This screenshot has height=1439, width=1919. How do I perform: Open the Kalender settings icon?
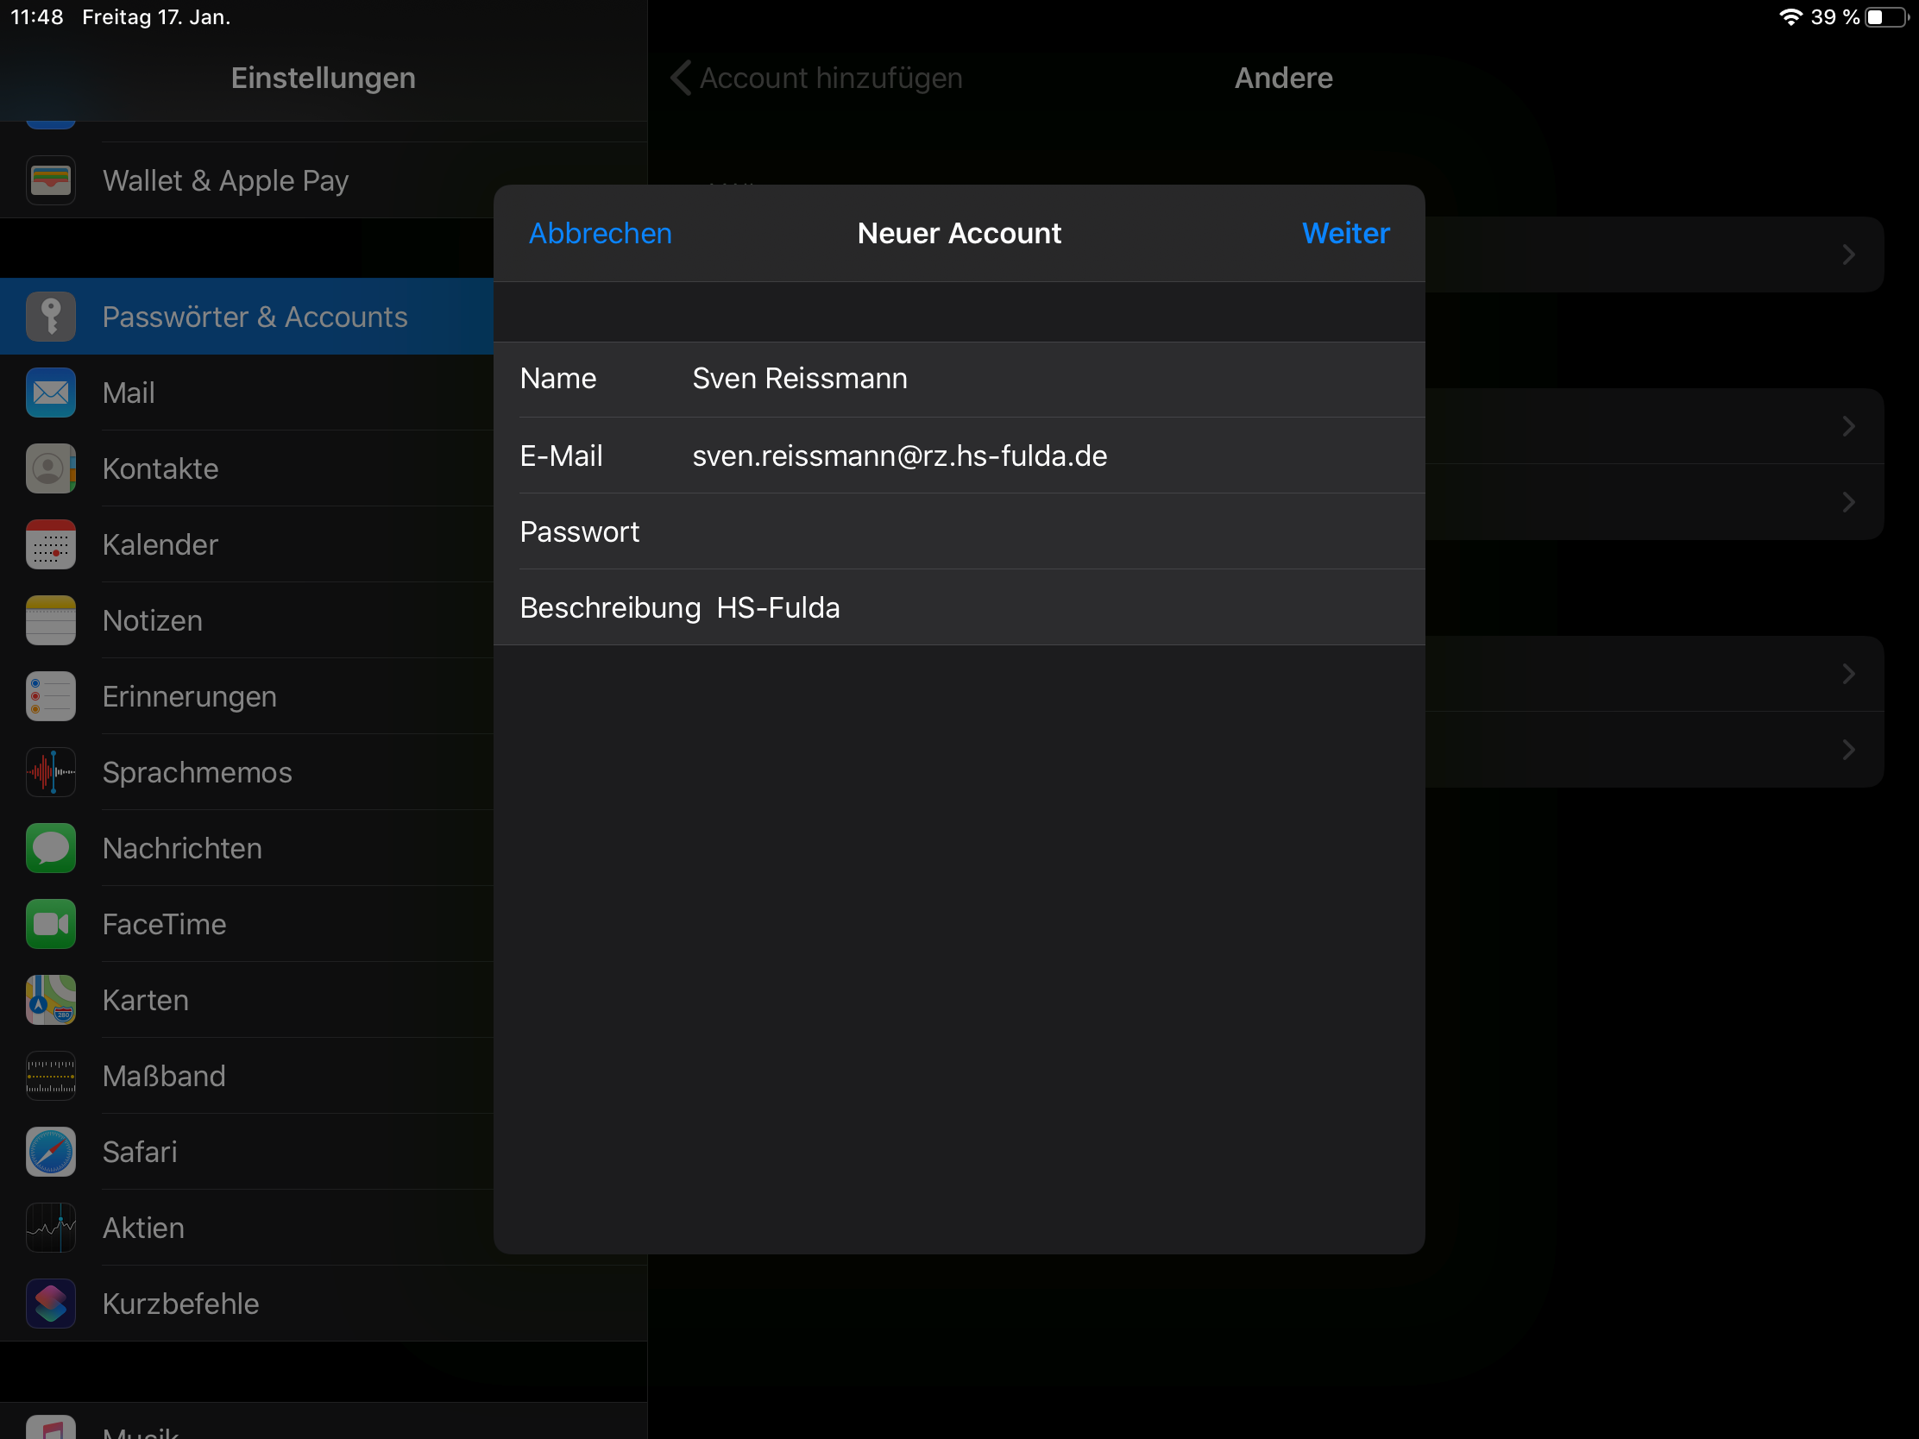pyautogui.click(x=50, y=544)
